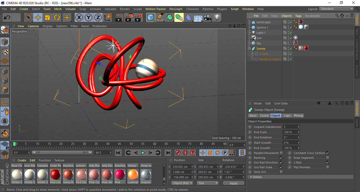Enable Keep Segments checkbox
The height and width of the screenshot is (192, 360).
[x=328, y=158]
